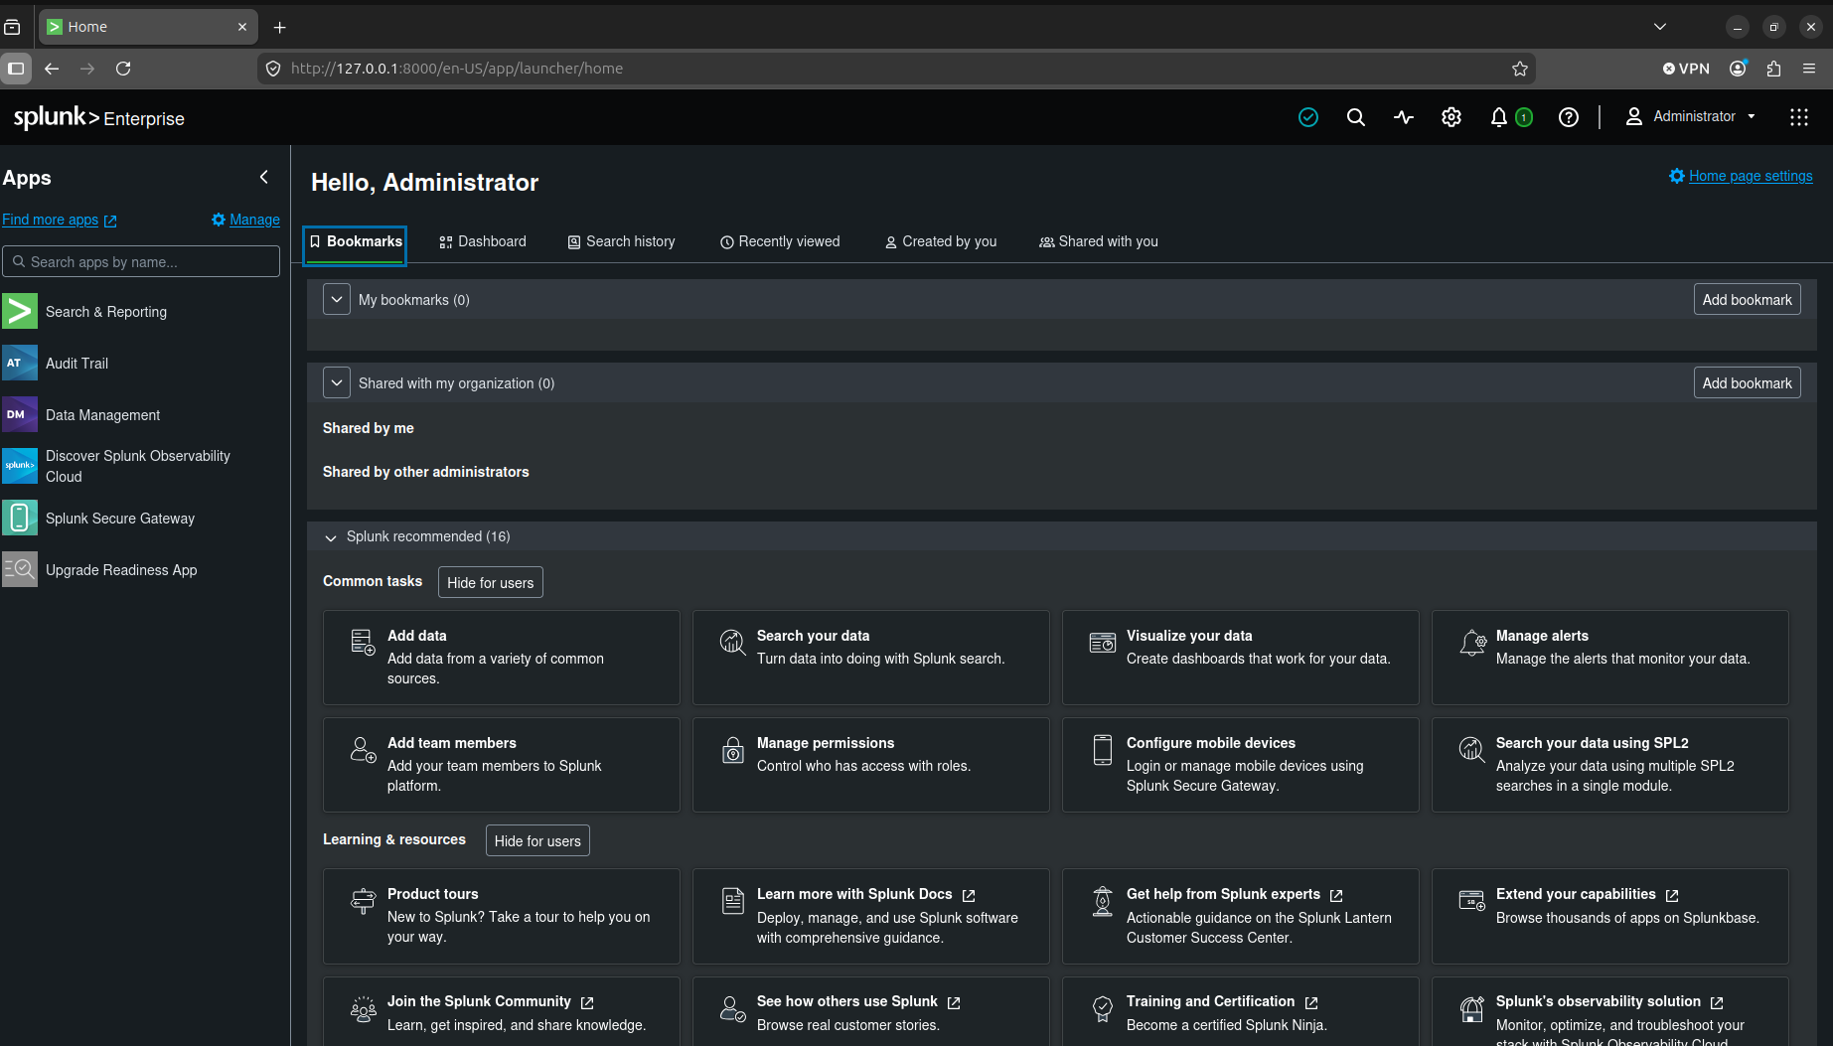Collapse Shared with my organization section
Image resolution: width=1833 pixels, height=1046 pixels.
pos(337,382)
